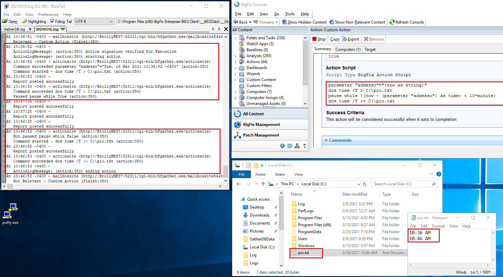Viewport: 503px width, 277px height.
Task: Open the Tools menu in BigFix Console
Action: (290, 14)
